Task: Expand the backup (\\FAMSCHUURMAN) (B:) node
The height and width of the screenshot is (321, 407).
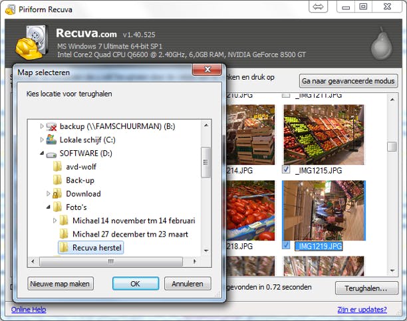Action: [x=41, y=126]
